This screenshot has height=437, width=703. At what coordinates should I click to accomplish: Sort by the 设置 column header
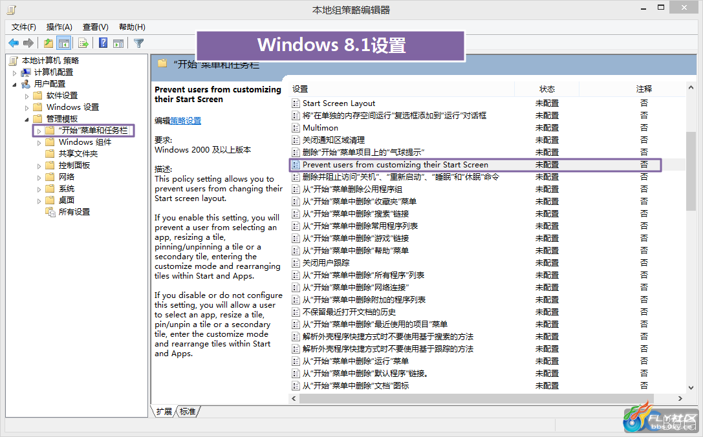point(402,89)
